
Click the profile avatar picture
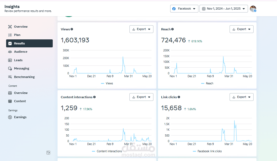click(x=253, y=9)
